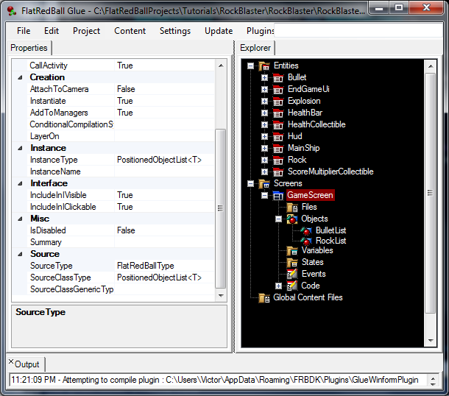The image size is (449, 396).
Task: Click the Files folder icon under GameScreen
Action: coord(292,208)
